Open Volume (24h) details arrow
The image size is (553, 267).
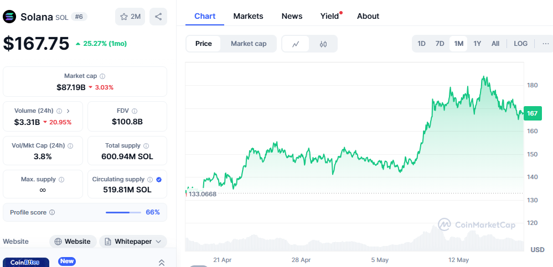[68, 111]
